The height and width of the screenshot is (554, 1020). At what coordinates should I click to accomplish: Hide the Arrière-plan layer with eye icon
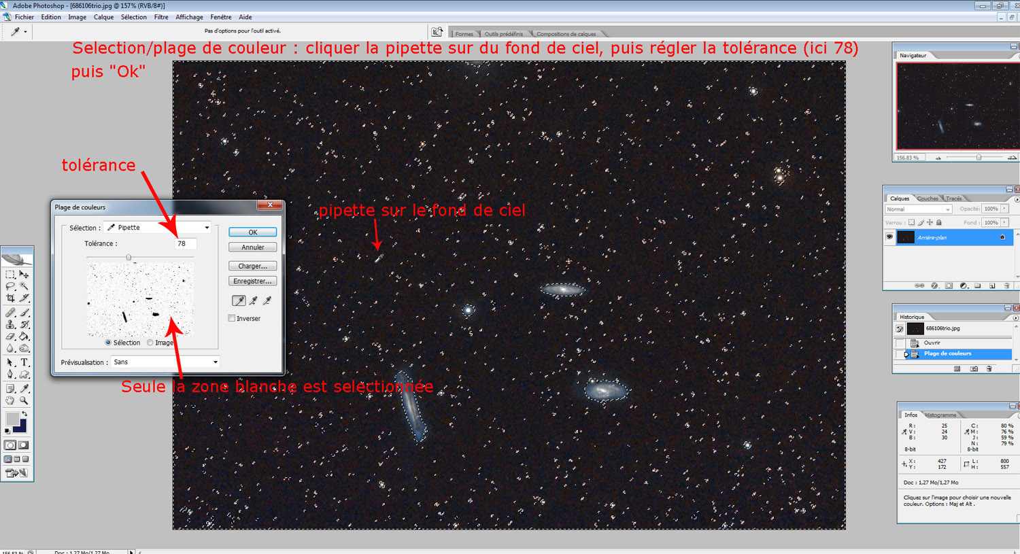(x=889, y=237)
